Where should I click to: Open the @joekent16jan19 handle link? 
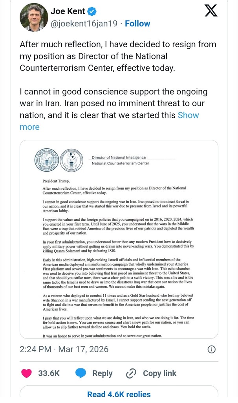click(x=84, y=24)
